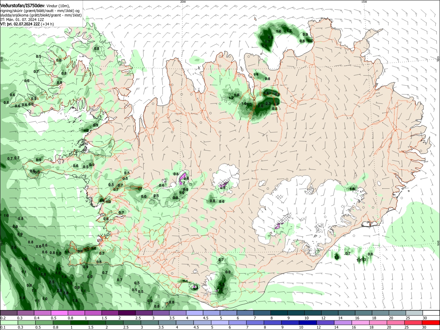Click the '3.3' precipitation value in the northern rain cell
Image resolution: width=440 pixels, height=330 pixels.
pos(277,94)
